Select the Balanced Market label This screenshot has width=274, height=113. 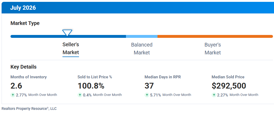click(x=142, y=48)
